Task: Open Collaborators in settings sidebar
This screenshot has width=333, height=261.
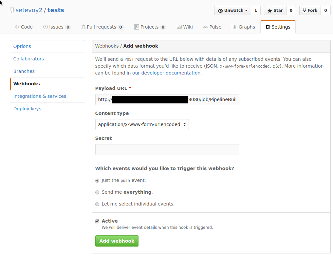Action: click(47, 59)
